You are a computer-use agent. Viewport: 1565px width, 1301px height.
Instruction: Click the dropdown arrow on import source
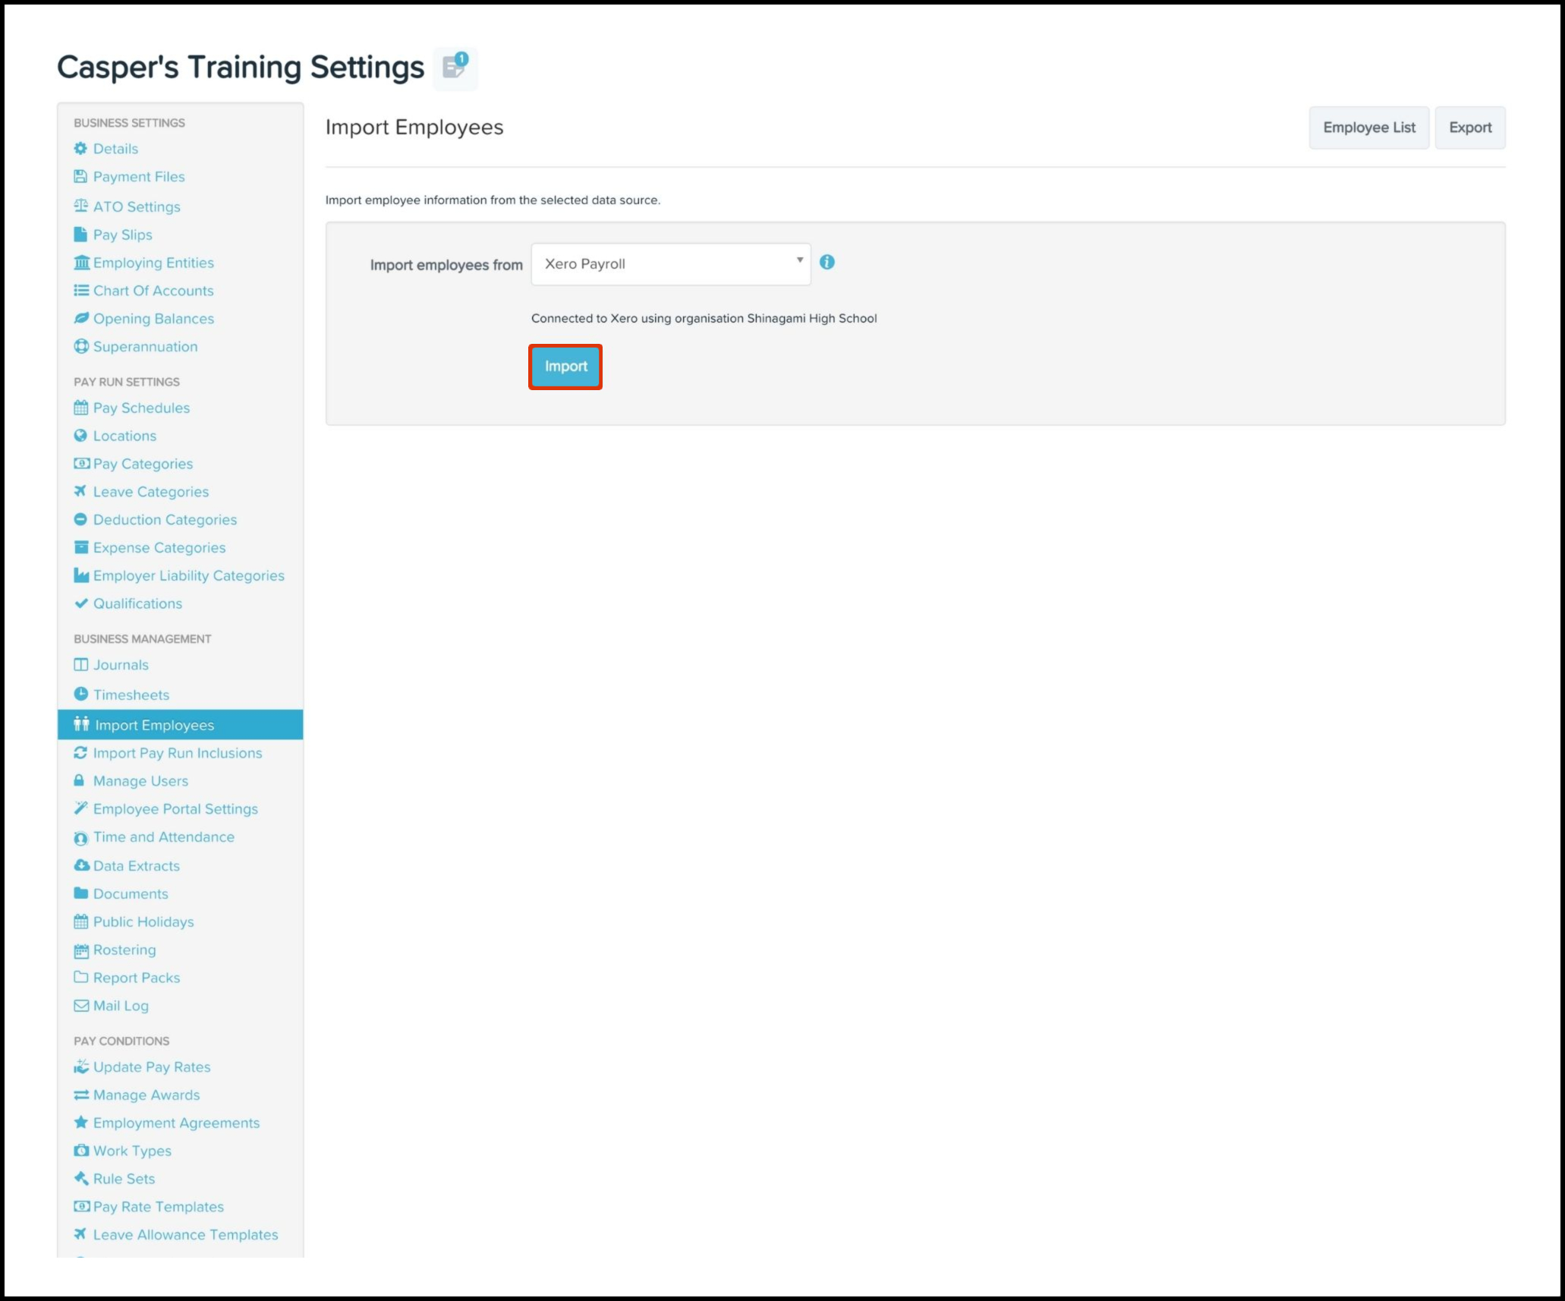click(x=799, y=260)
